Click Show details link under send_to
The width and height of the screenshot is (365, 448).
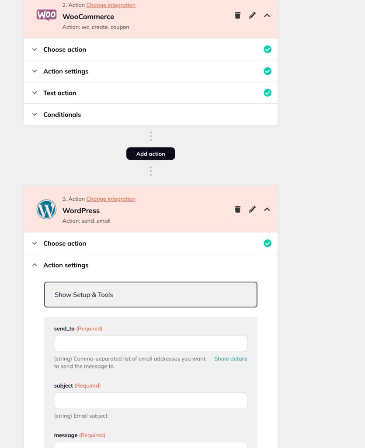tap(231, 359)
